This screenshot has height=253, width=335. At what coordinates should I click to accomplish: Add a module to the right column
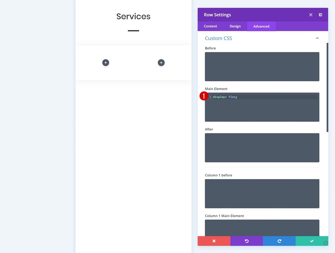(x=161, y=62)
